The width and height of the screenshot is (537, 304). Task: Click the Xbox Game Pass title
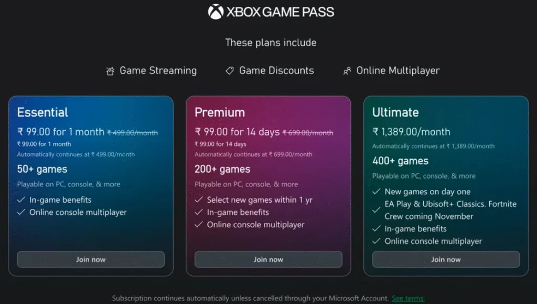click(280, 12)
